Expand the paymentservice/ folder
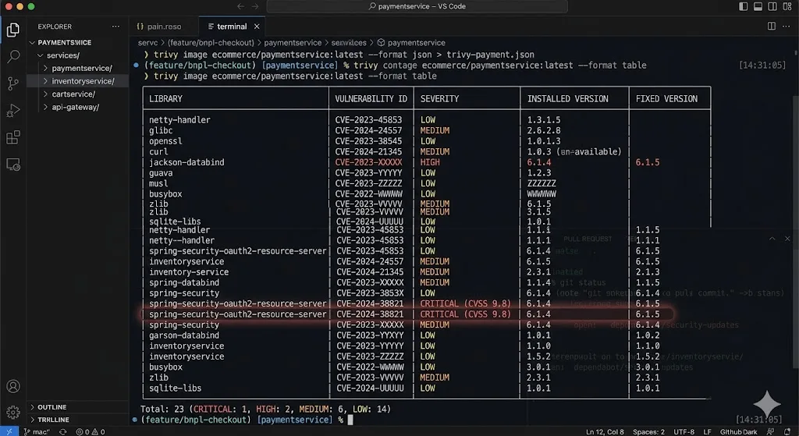Viewport: 799px width, 436px height. [77, 68]
